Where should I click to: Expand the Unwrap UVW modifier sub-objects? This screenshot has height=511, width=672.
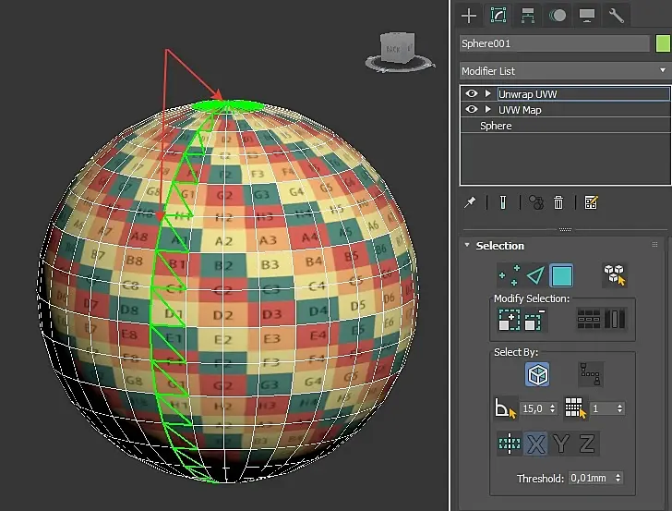pyautogui.click(x=487, y=94)
